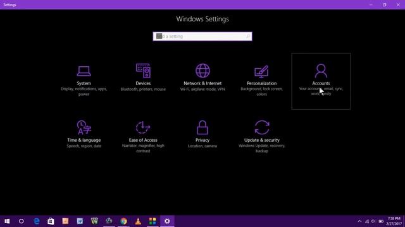Open the network status tray icon
405x227 pixels.
click(367, 221)
